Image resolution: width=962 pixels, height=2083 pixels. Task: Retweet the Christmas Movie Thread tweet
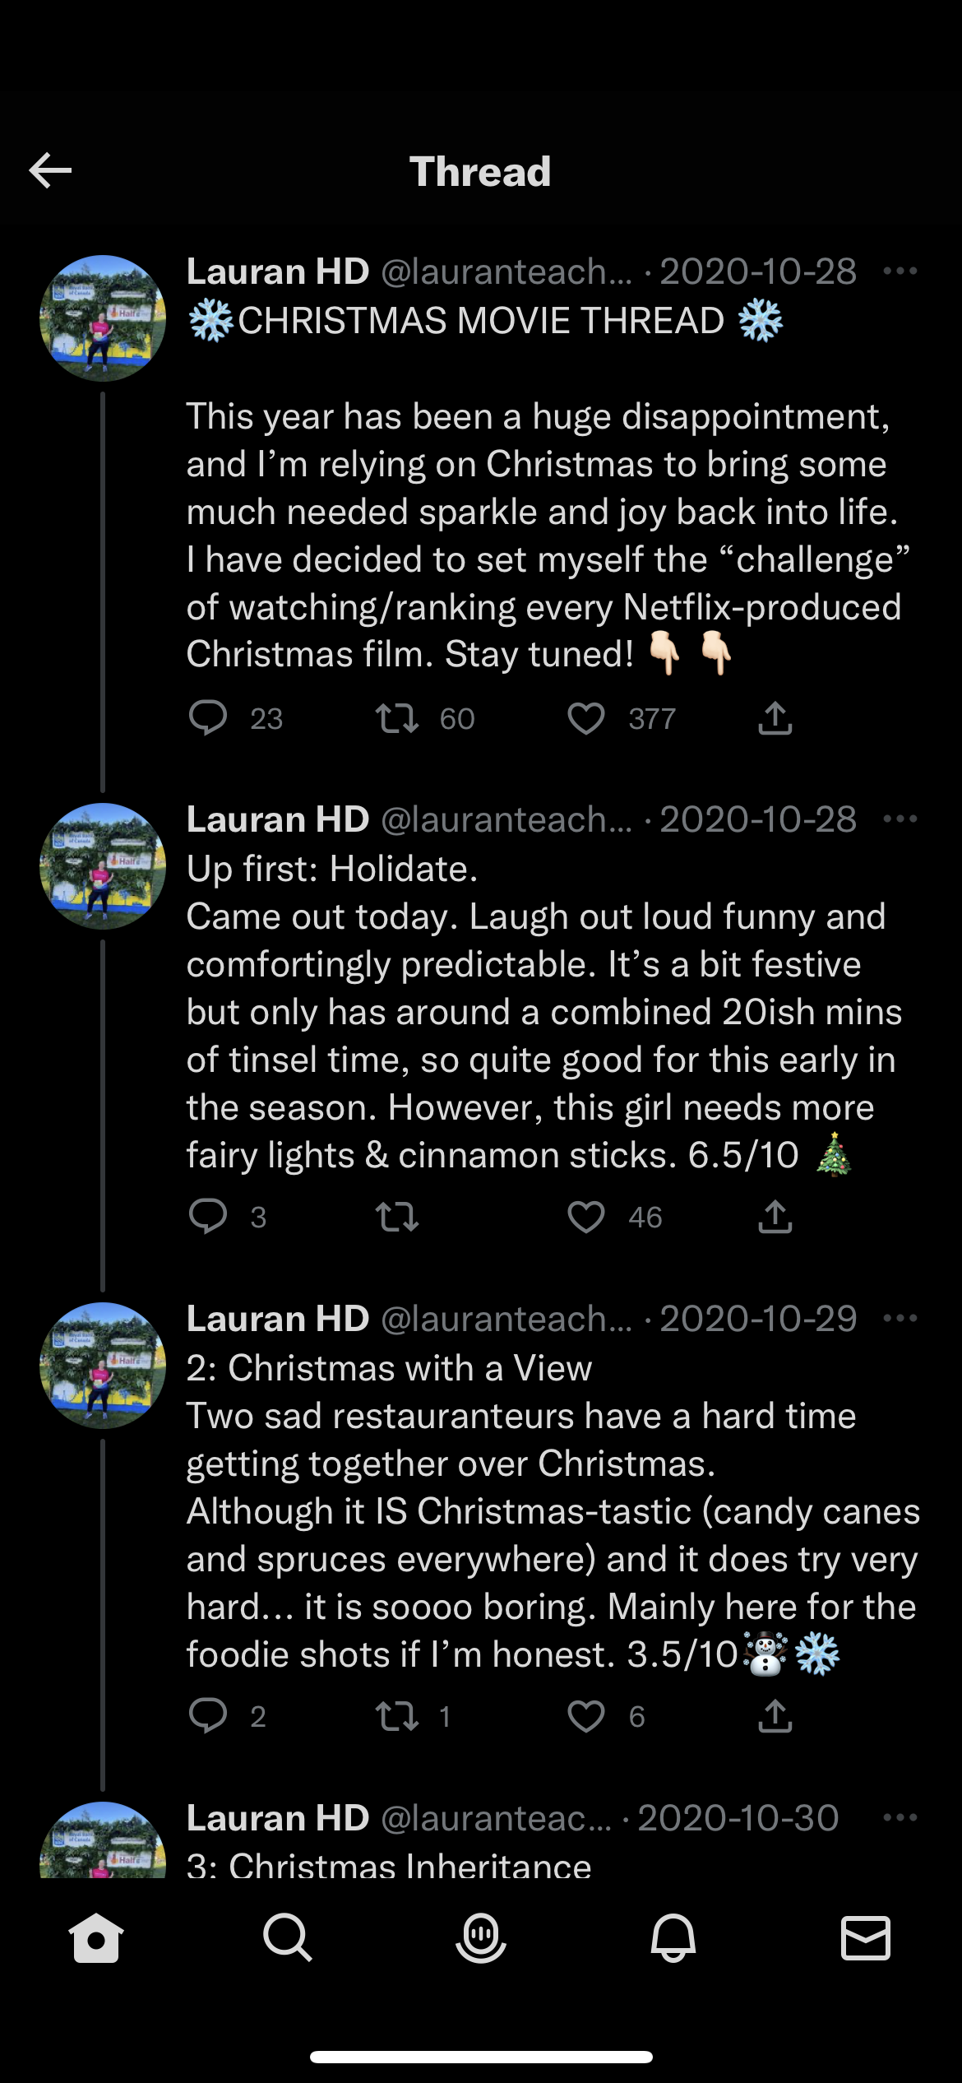397,718
